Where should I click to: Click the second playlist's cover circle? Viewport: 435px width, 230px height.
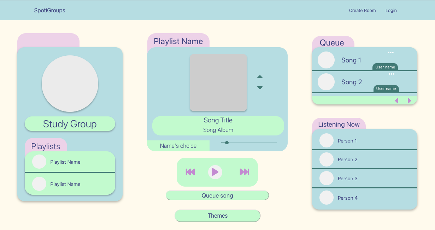39,184
